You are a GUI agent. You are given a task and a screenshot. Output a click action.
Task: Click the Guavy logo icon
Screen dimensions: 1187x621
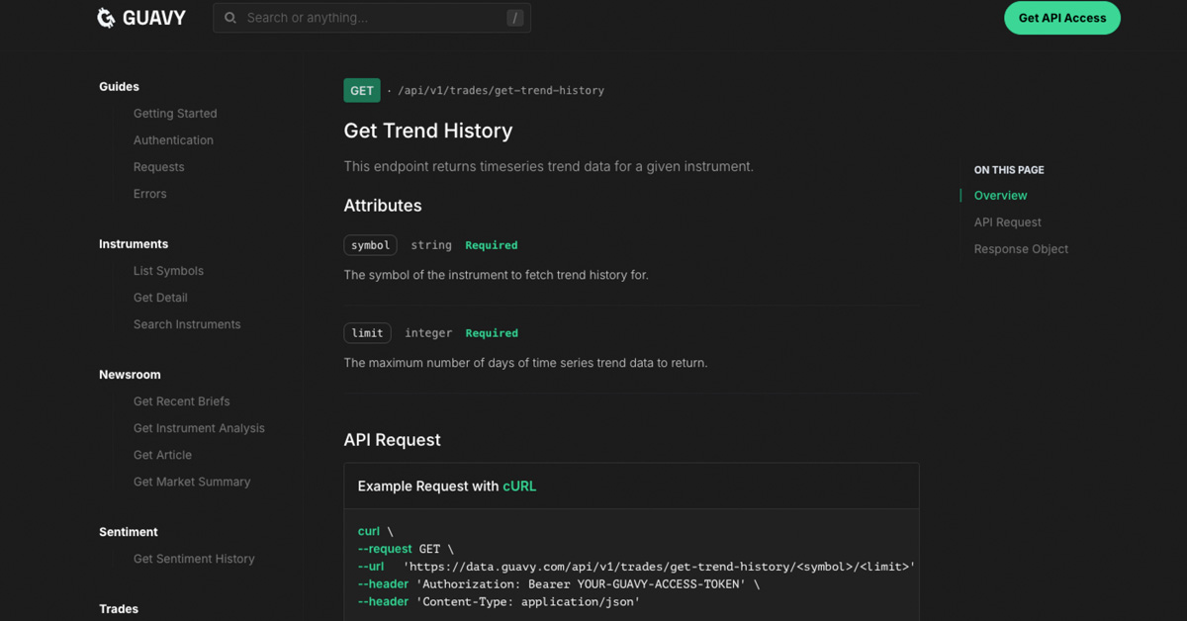click(x=107, y=18)
